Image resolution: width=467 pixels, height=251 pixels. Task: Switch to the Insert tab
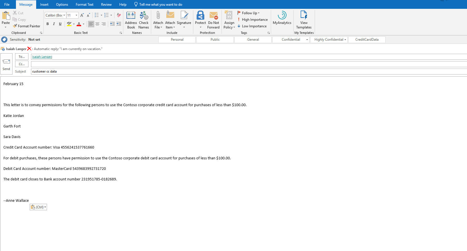44,5
